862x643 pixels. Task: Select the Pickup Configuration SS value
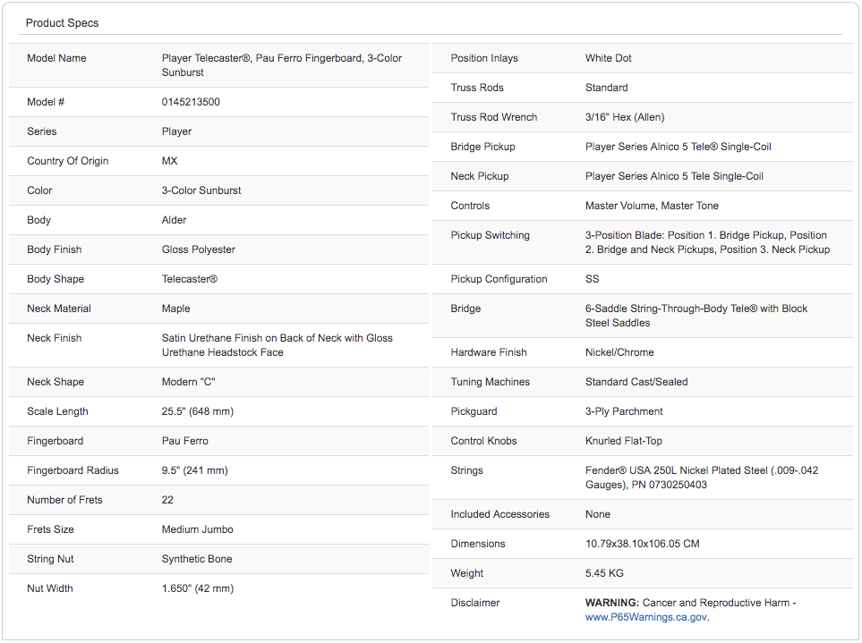click(x=593, y=279)
